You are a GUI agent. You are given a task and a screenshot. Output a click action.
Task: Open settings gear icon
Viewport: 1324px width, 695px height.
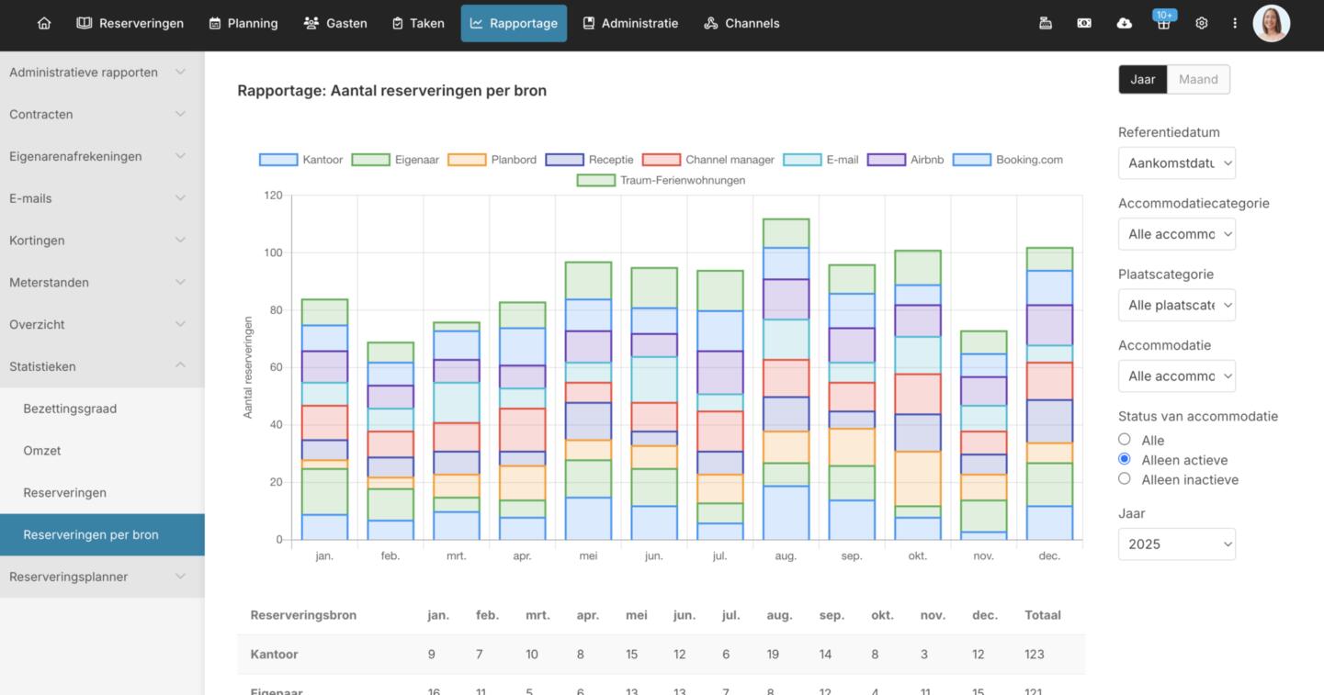pos(1201,23)
